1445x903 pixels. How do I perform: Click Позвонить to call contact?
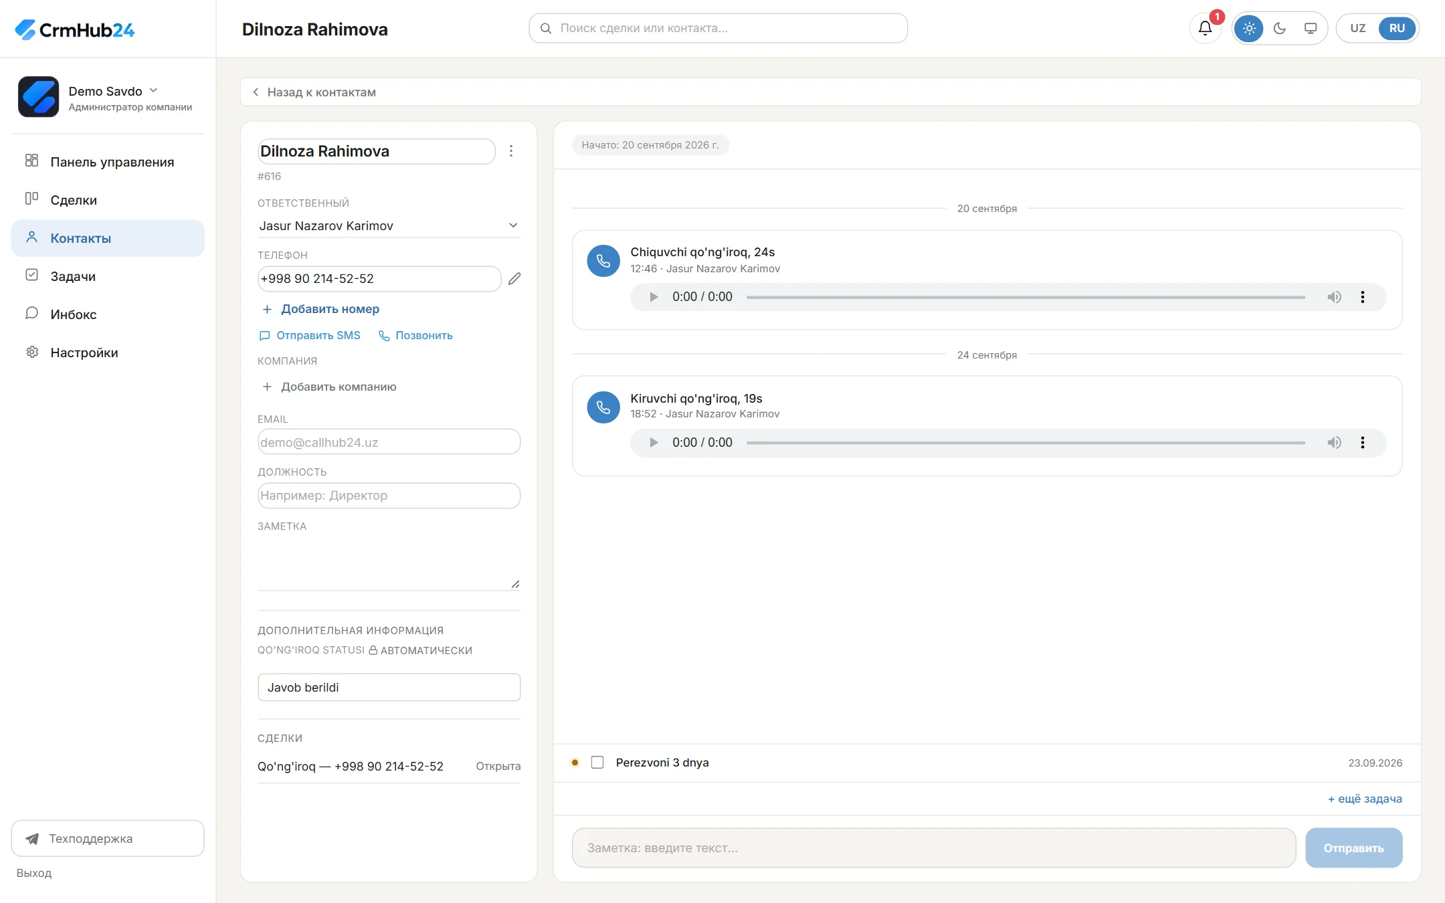[415, 336]
